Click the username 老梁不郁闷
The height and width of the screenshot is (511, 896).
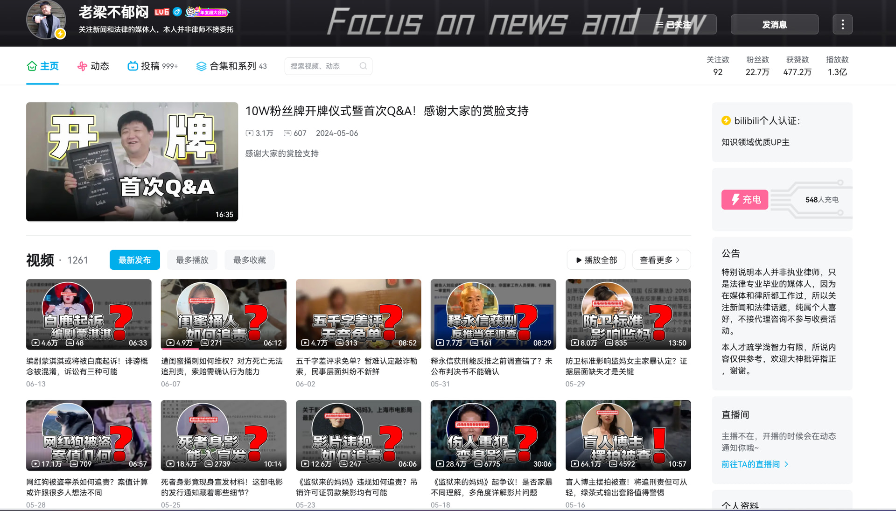point(113,12)
